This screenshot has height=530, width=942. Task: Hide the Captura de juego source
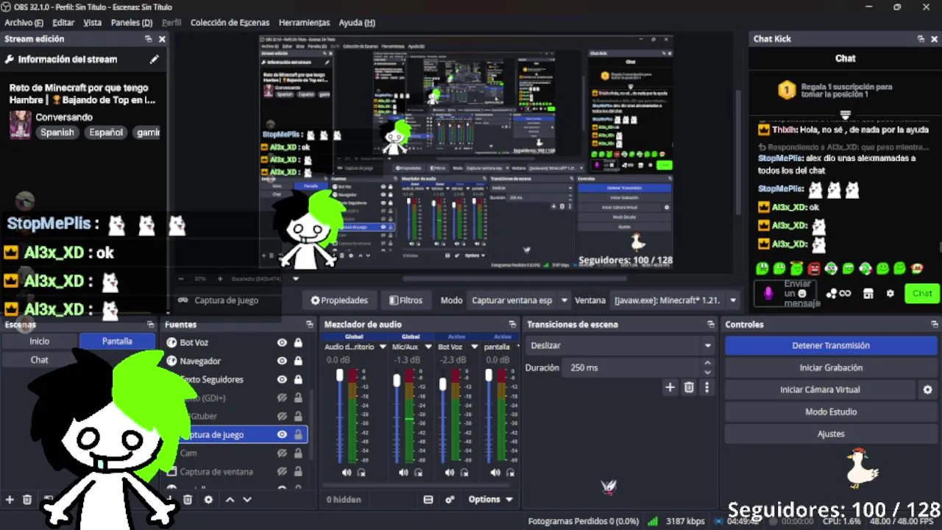click(282, 434)
